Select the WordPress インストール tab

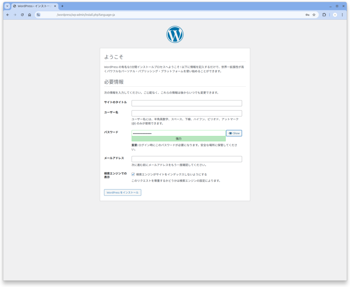pyautogui.click(x=35, y=6)
